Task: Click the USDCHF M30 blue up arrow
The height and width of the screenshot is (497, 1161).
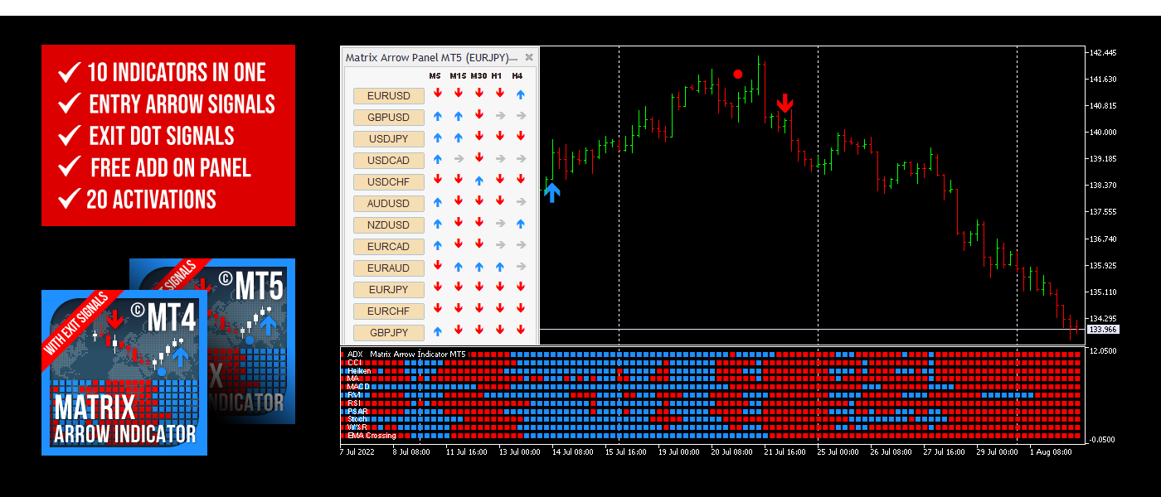Action: 478,181
